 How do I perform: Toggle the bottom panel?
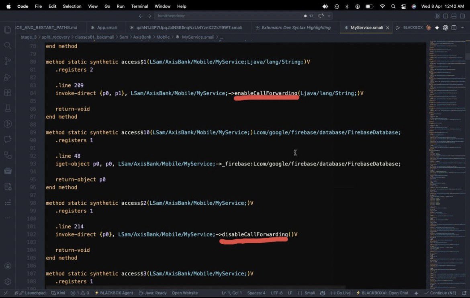[x=454, y=16]
